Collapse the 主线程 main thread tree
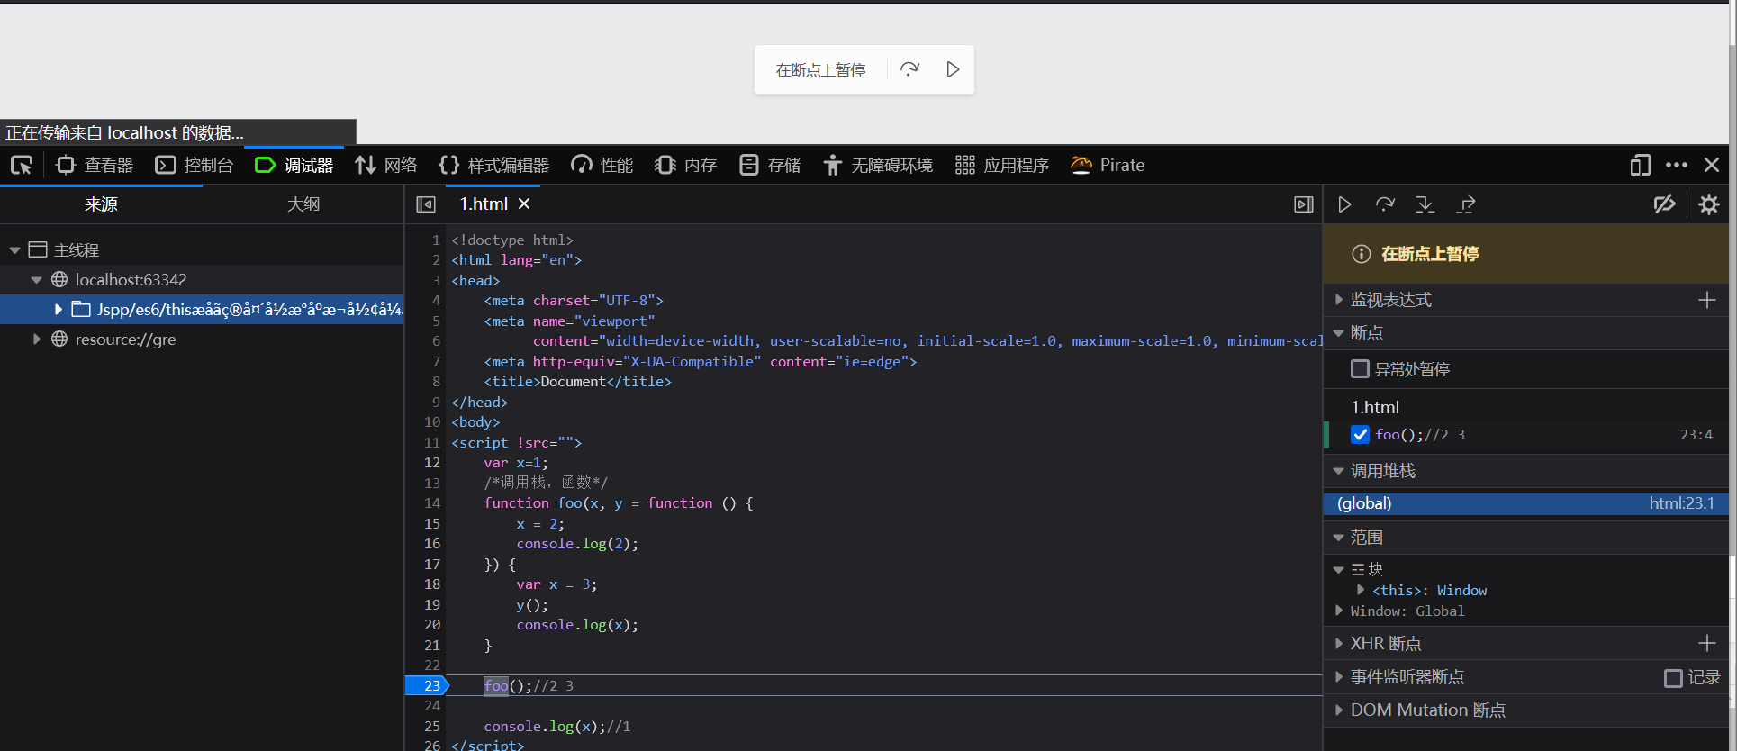This screenshot has height=751, width=1737. 14,250
